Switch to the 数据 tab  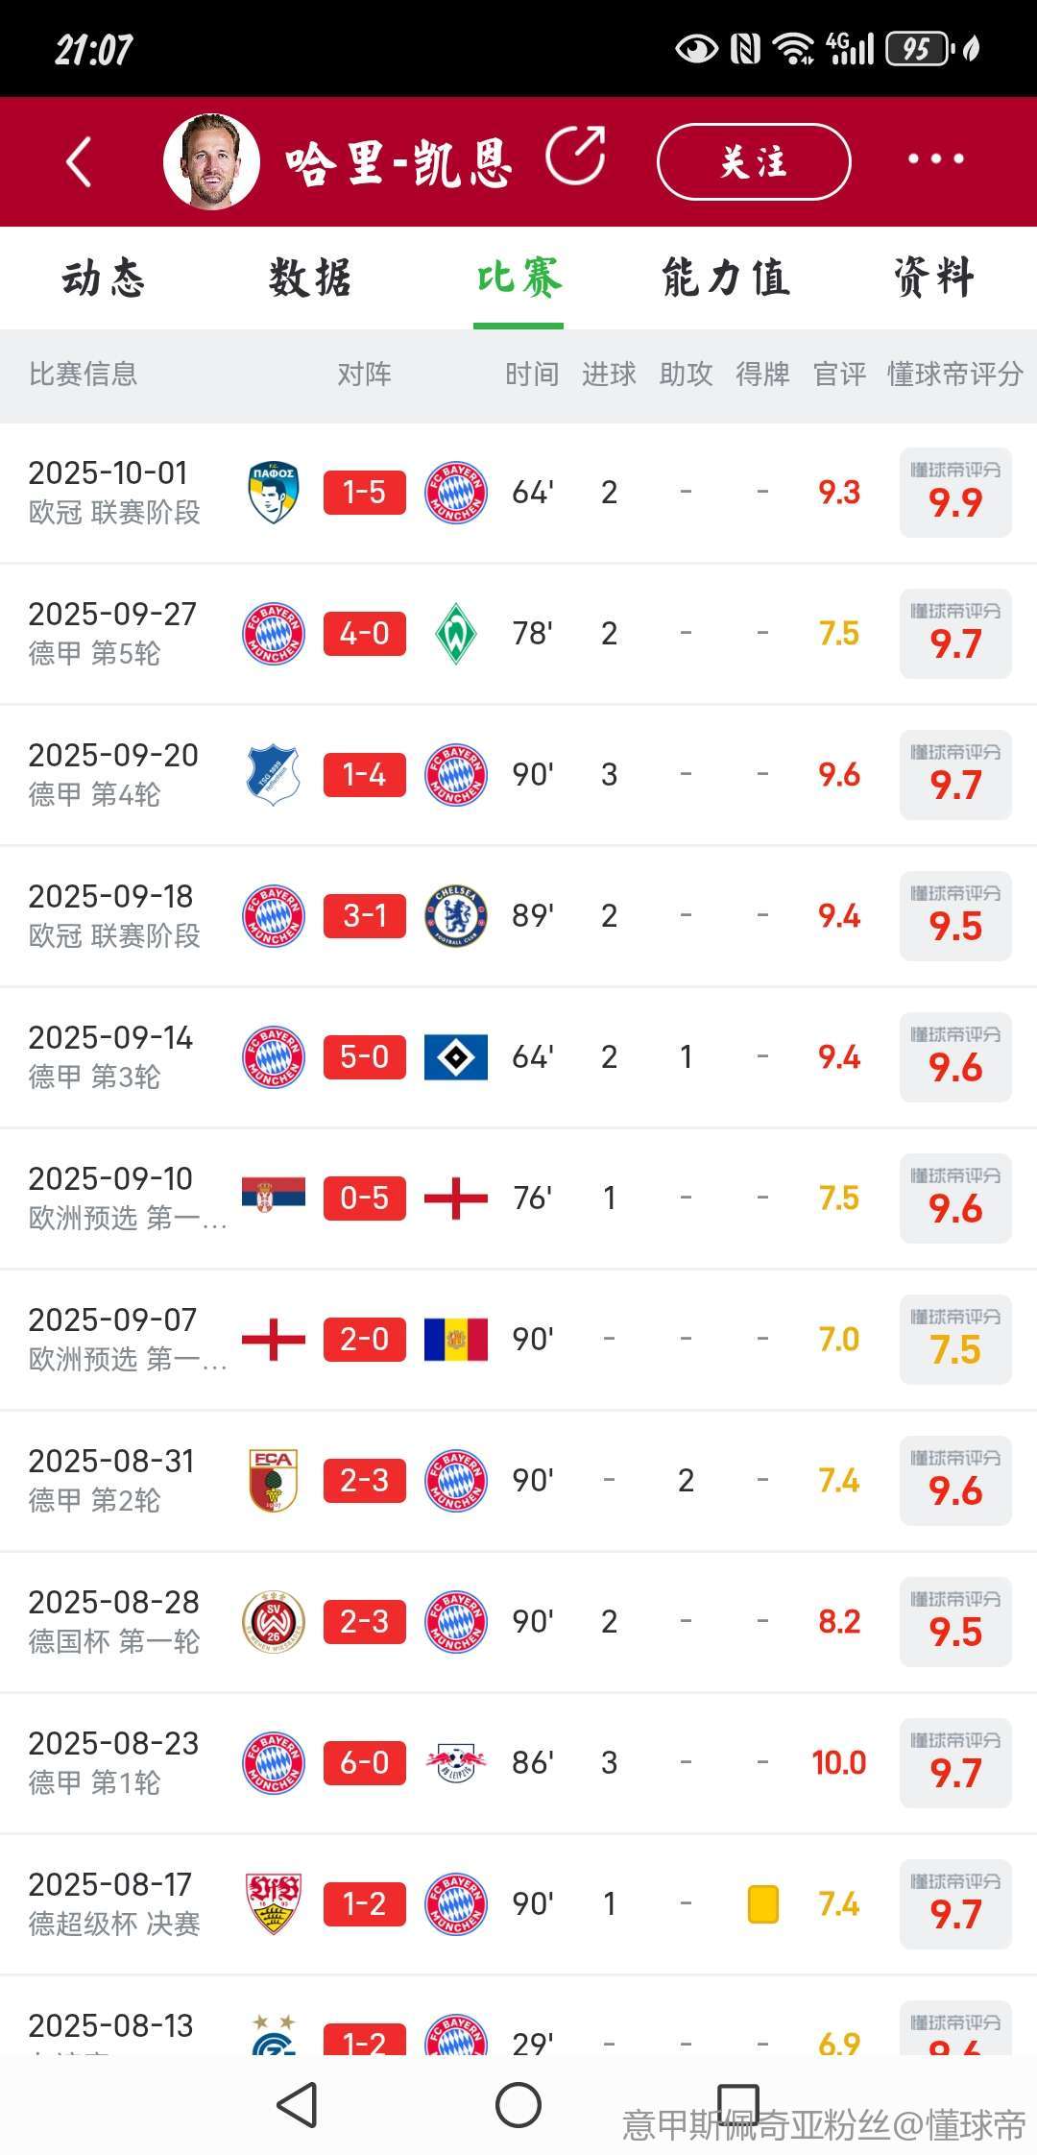click(310, 278)
